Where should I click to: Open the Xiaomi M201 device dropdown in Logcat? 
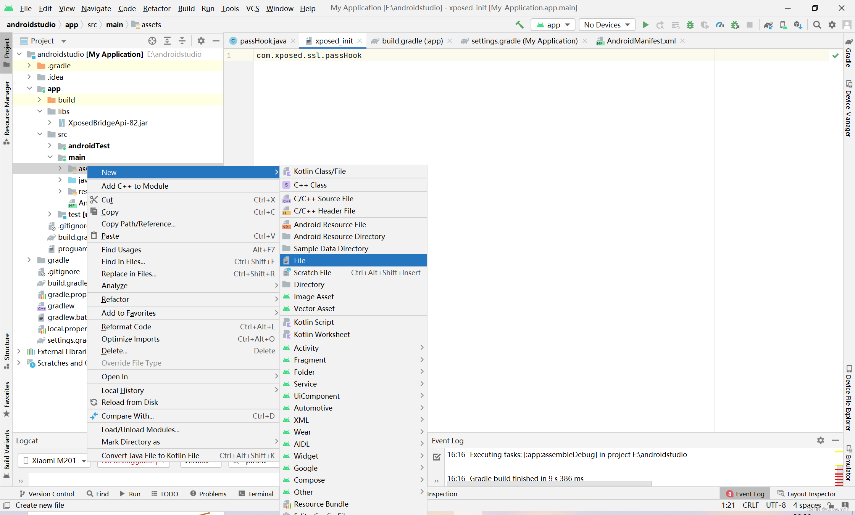tap(54, 460)
